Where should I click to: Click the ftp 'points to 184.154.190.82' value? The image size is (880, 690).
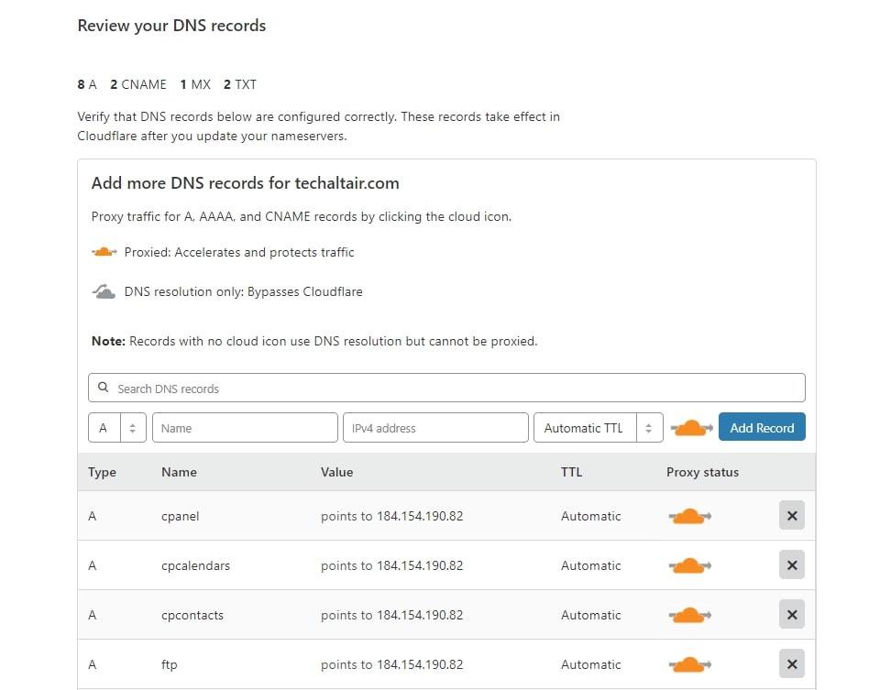392,664
